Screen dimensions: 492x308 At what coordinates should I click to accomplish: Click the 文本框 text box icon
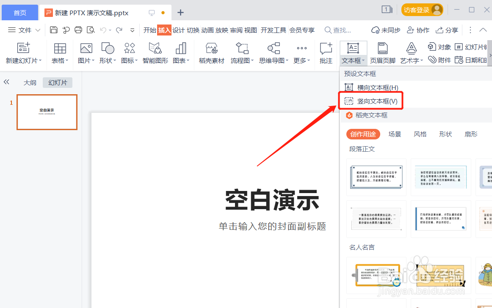point(353,48)
